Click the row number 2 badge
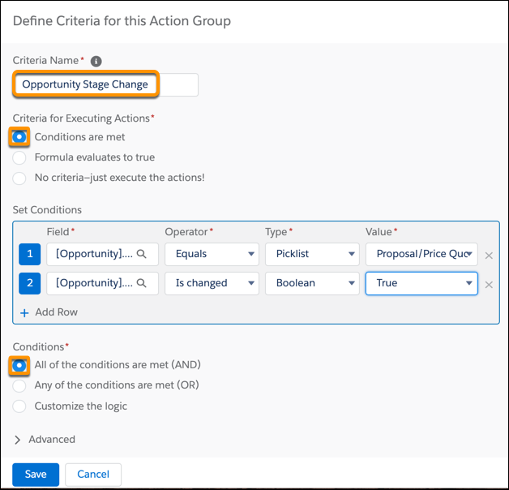Viewport: 509px width, 490px height. (29, 283)
